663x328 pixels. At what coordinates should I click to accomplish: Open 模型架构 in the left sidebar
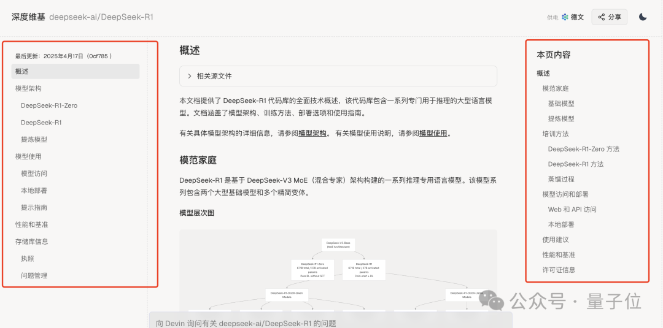click(x=28, y=88)
